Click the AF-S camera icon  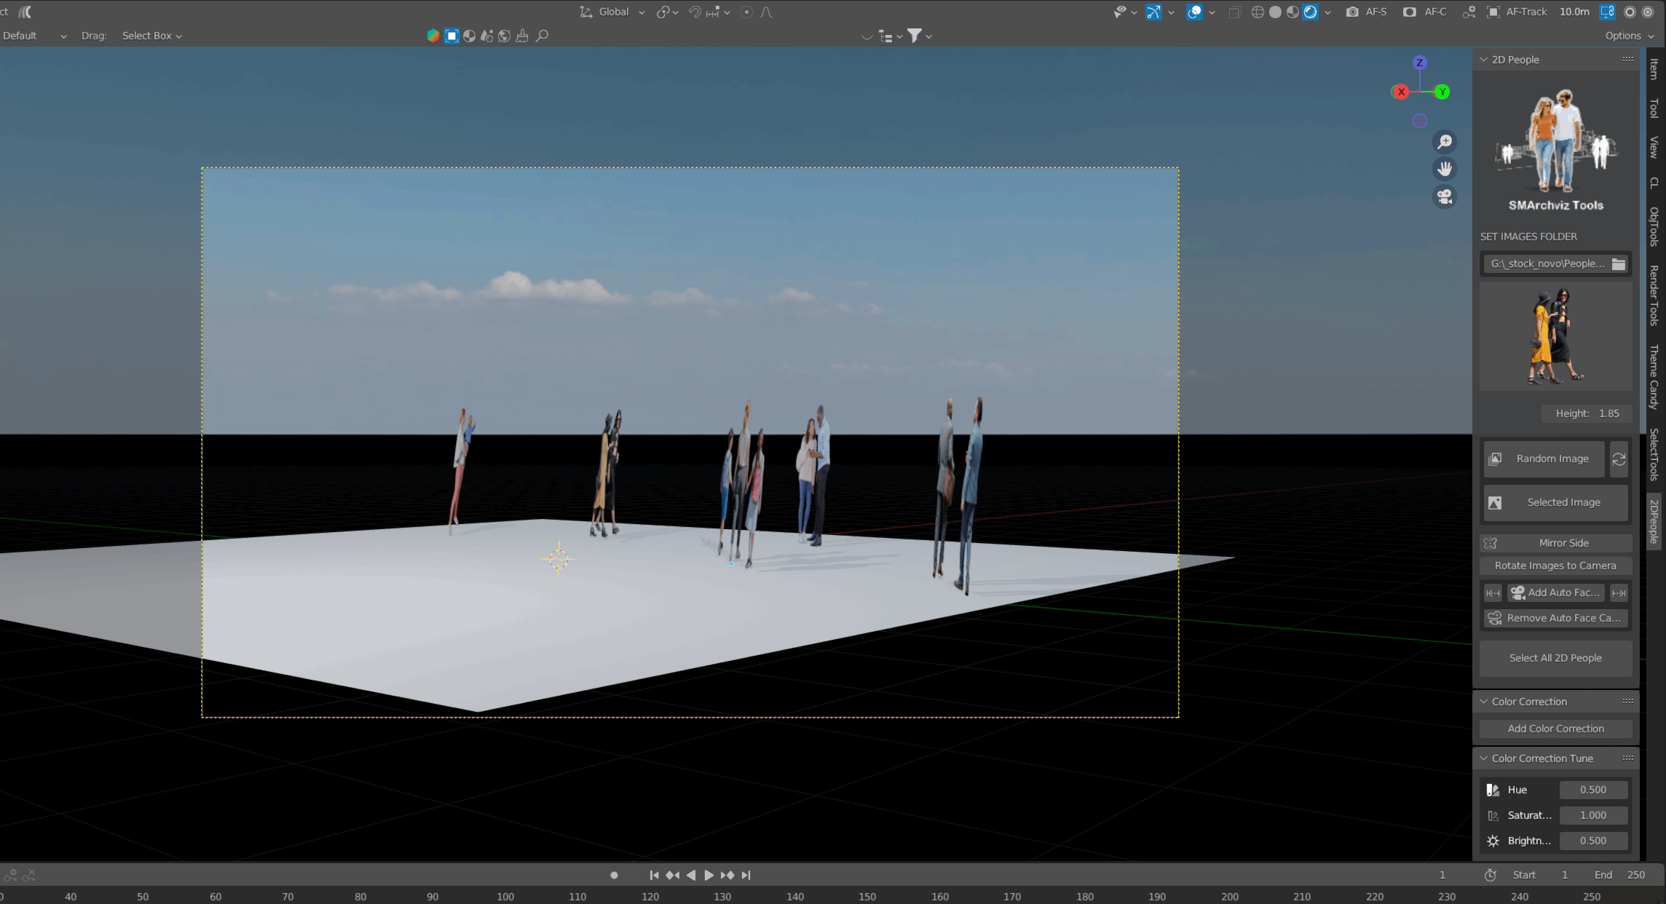1352,12
